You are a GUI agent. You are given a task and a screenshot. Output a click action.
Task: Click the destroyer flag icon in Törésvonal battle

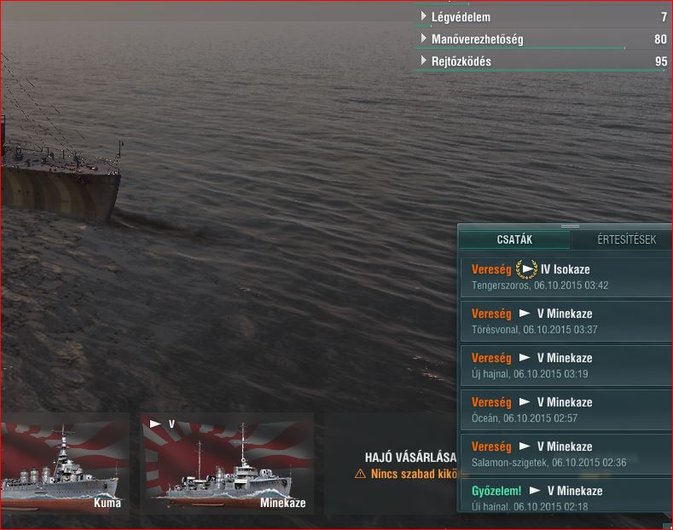[525, 314]
